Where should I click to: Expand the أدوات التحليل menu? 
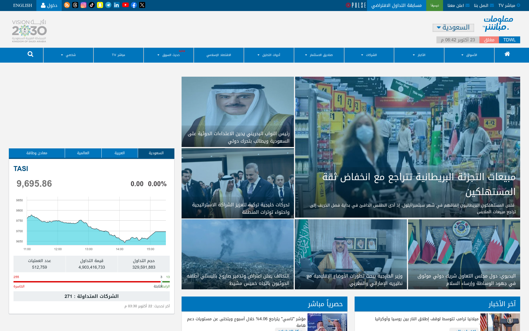pyautogui.click(x=269, y=55)
